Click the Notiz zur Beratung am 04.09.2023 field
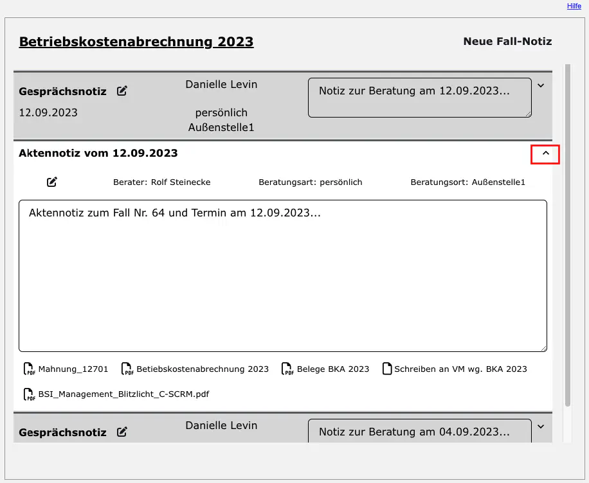 (x=419, y=432)
